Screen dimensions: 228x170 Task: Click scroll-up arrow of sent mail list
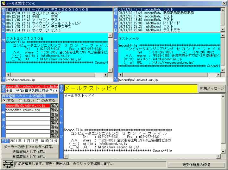[223, 10]
